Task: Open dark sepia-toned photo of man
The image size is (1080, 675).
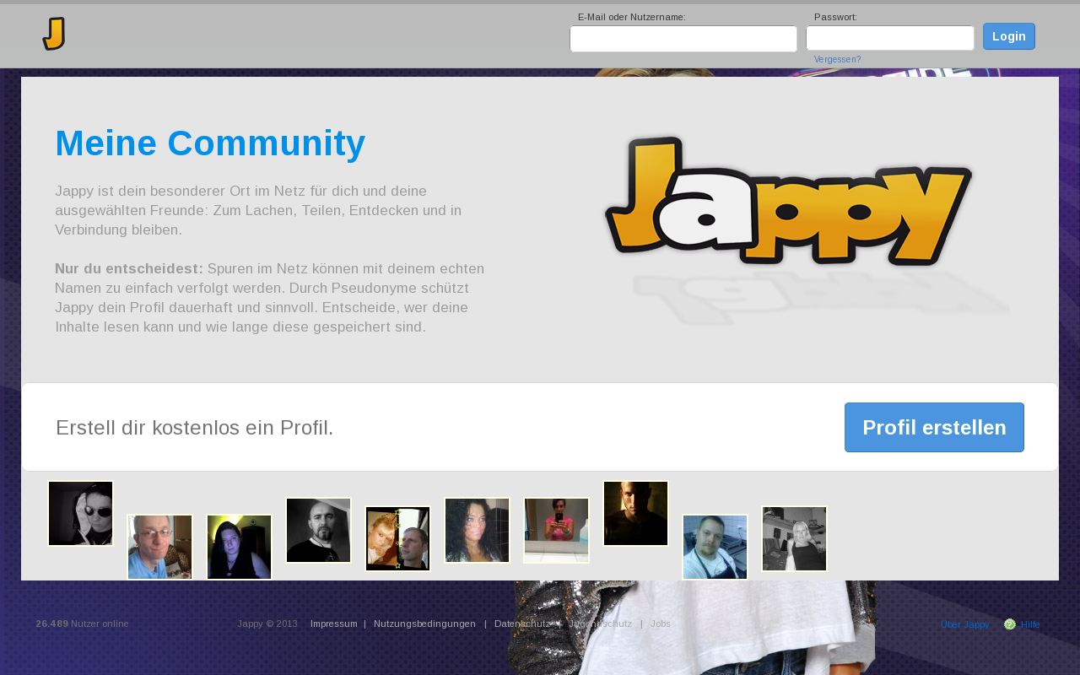Action: click(x=636, y=514)
